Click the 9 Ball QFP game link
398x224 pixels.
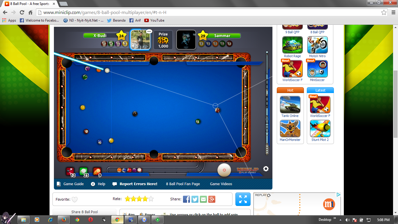pos(293,32)
